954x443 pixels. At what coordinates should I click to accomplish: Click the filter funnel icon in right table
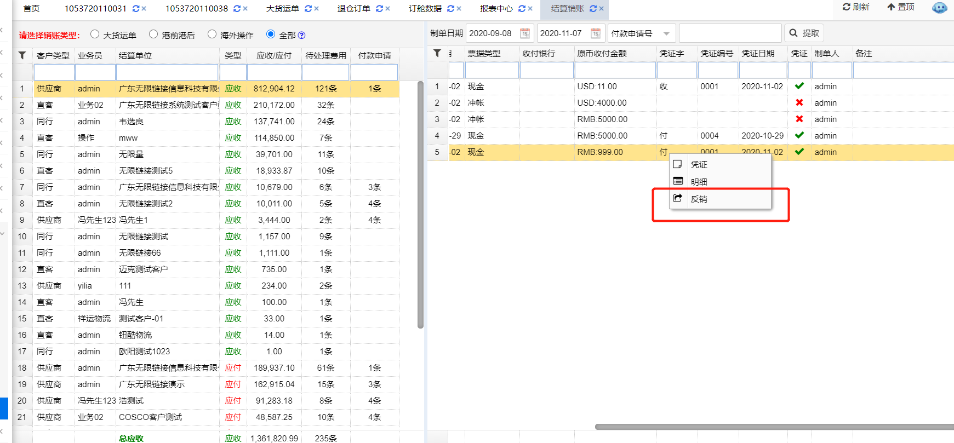point(437,53)
